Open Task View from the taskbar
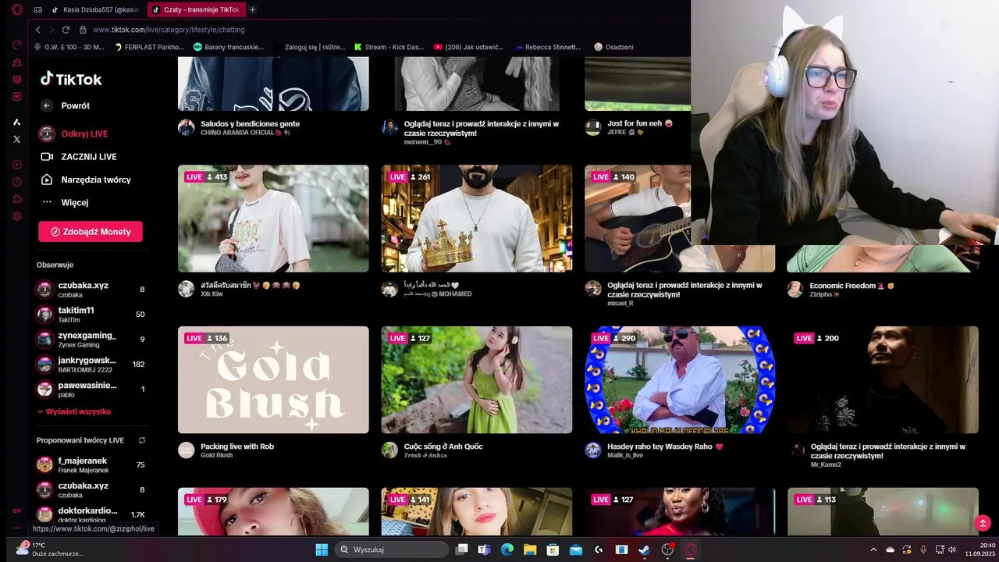This screenshot has width=999, height=562. [x=461, y=550]
